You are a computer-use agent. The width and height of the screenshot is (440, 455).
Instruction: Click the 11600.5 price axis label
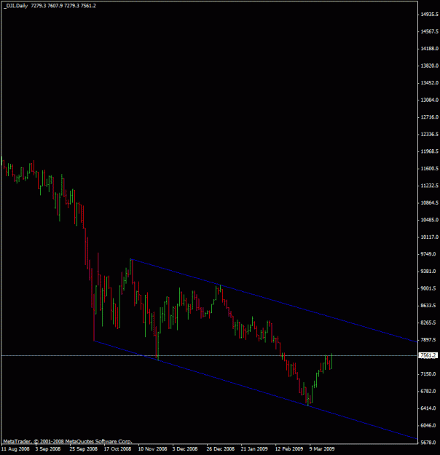(429, 169)
